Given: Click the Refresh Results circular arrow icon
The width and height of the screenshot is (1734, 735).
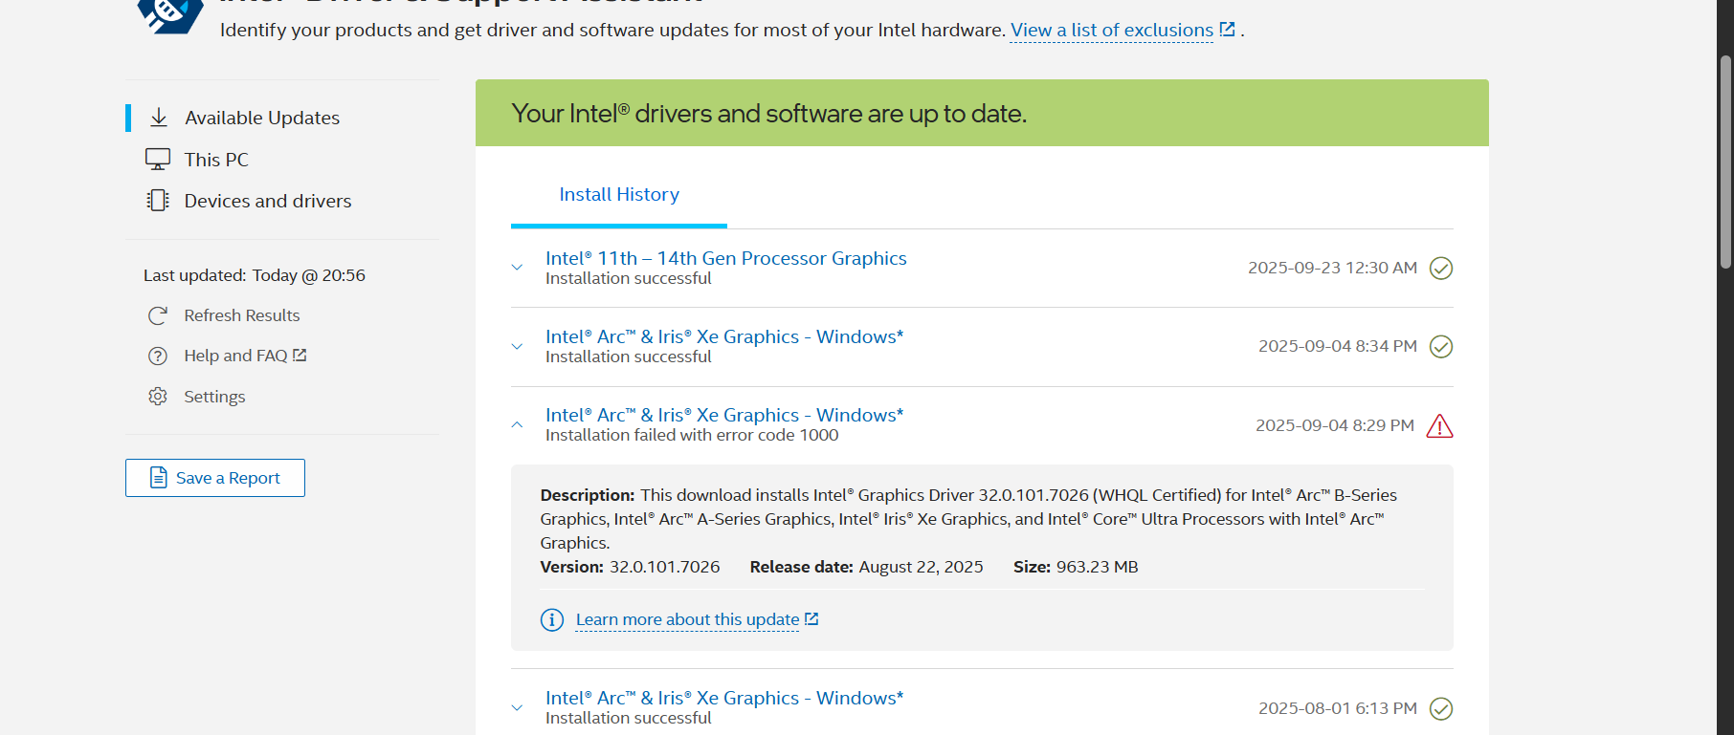Looking at the screenshot, I should [x=158, y=315].
